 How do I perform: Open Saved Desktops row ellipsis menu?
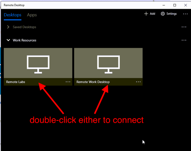coord(184,27)
